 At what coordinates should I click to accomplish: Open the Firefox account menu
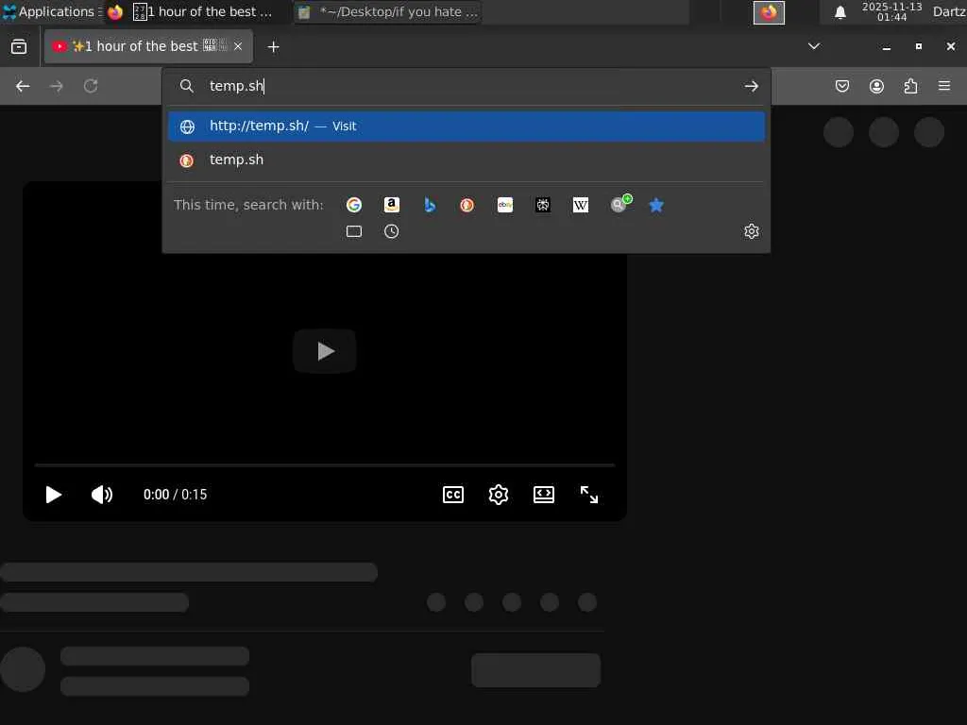pos(876,86)
